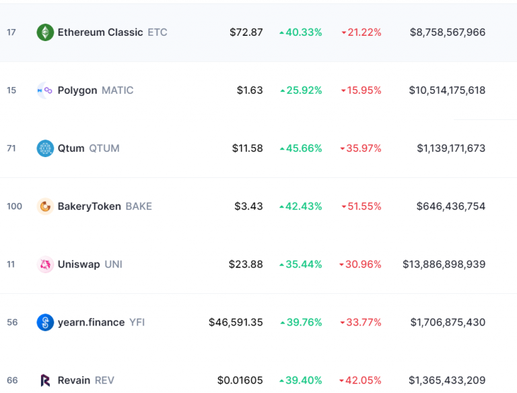This screenshot has height=393, width=517.
Task: Click yearn.finance price $46,591.35
Action: point(236,322)
